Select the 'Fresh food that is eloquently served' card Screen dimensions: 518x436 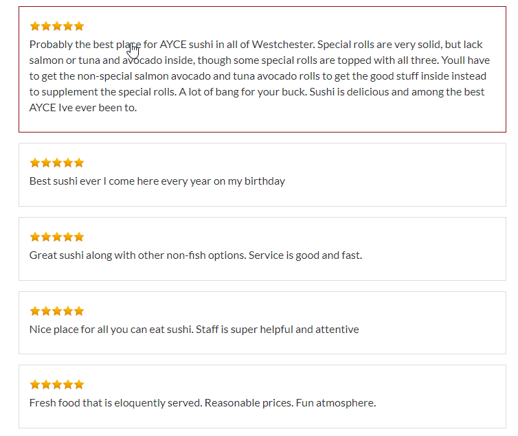pyautogui.click(x=262, y=396)
